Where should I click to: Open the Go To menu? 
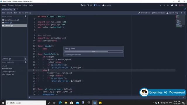tap(21, 13)
